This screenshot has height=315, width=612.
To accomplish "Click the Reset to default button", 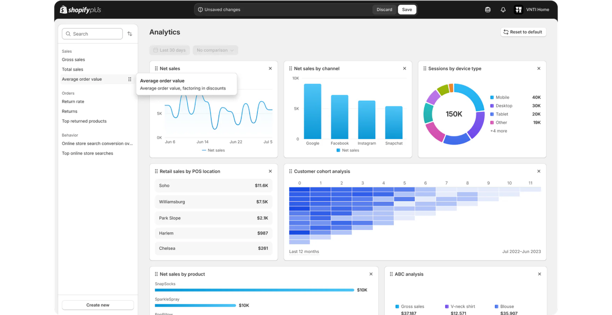I will pyautogui.click(x=523, y=32).
